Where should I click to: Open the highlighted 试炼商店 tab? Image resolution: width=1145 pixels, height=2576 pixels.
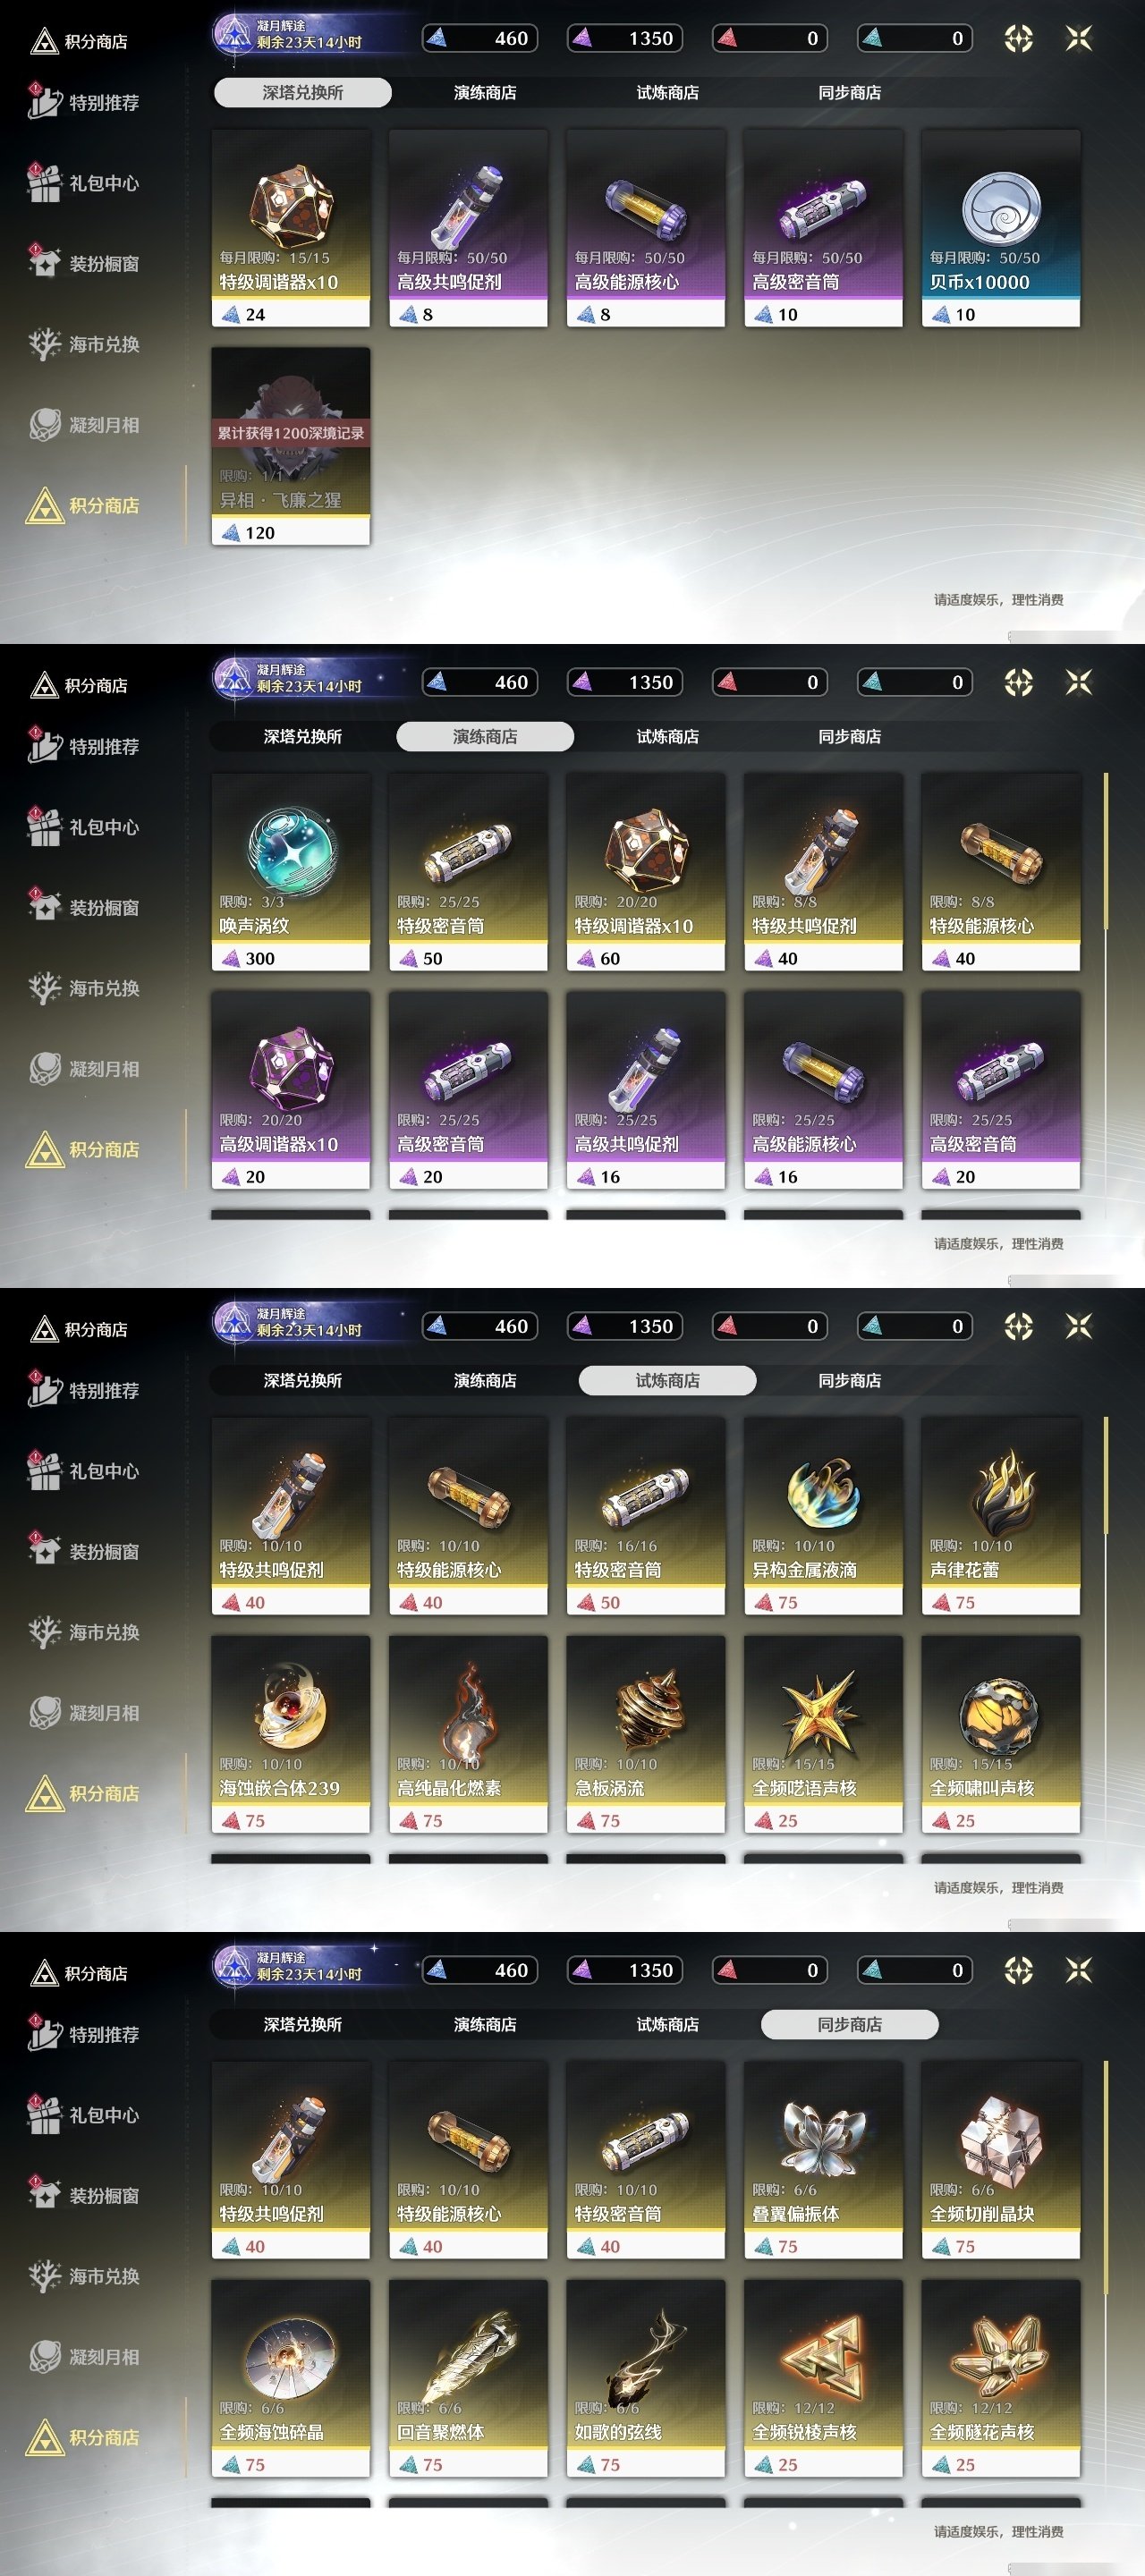667,1381
